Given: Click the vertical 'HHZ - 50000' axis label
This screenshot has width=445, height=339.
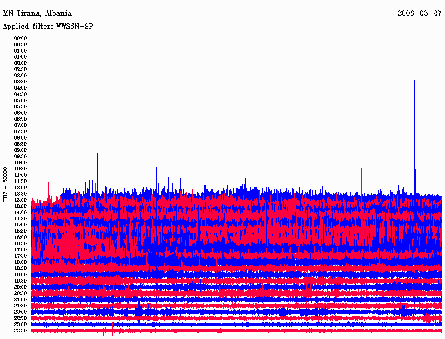Looking at the screenshot, I should tap(5, 184).
